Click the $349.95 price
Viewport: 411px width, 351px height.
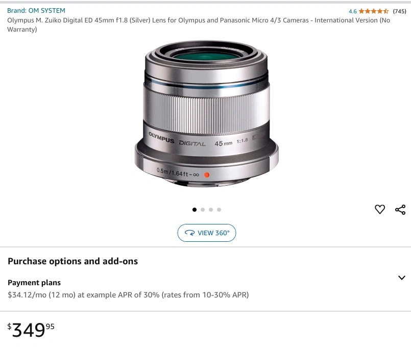31,330
